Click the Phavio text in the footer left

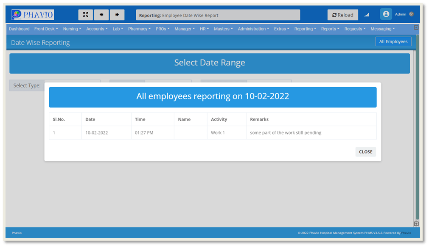tap(17, 233)
